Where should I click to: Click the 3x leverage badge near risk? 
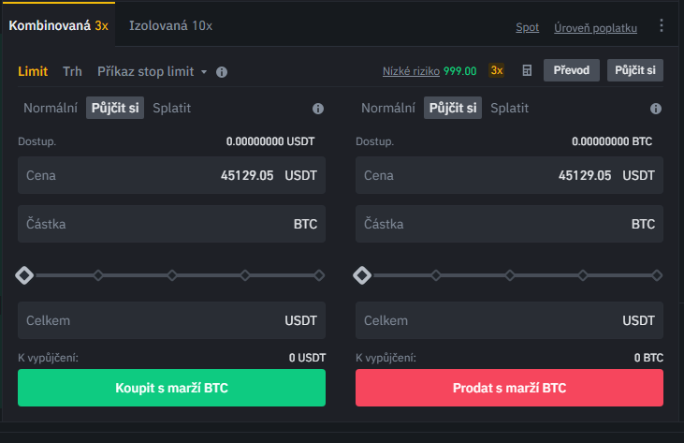click(497, 70)
